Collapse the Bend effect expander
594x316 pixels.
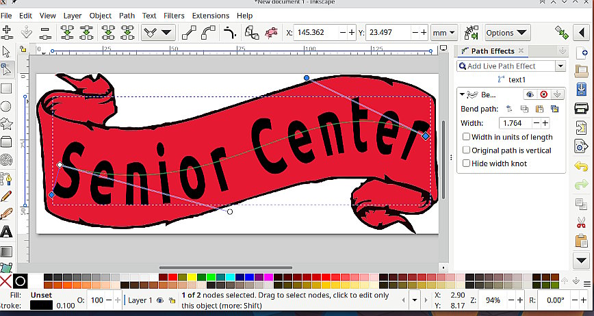coord(462,94)
